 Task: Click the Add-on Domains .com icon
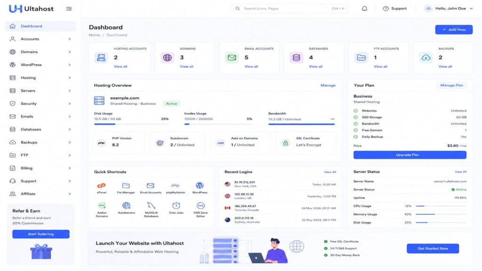point(220,143)
